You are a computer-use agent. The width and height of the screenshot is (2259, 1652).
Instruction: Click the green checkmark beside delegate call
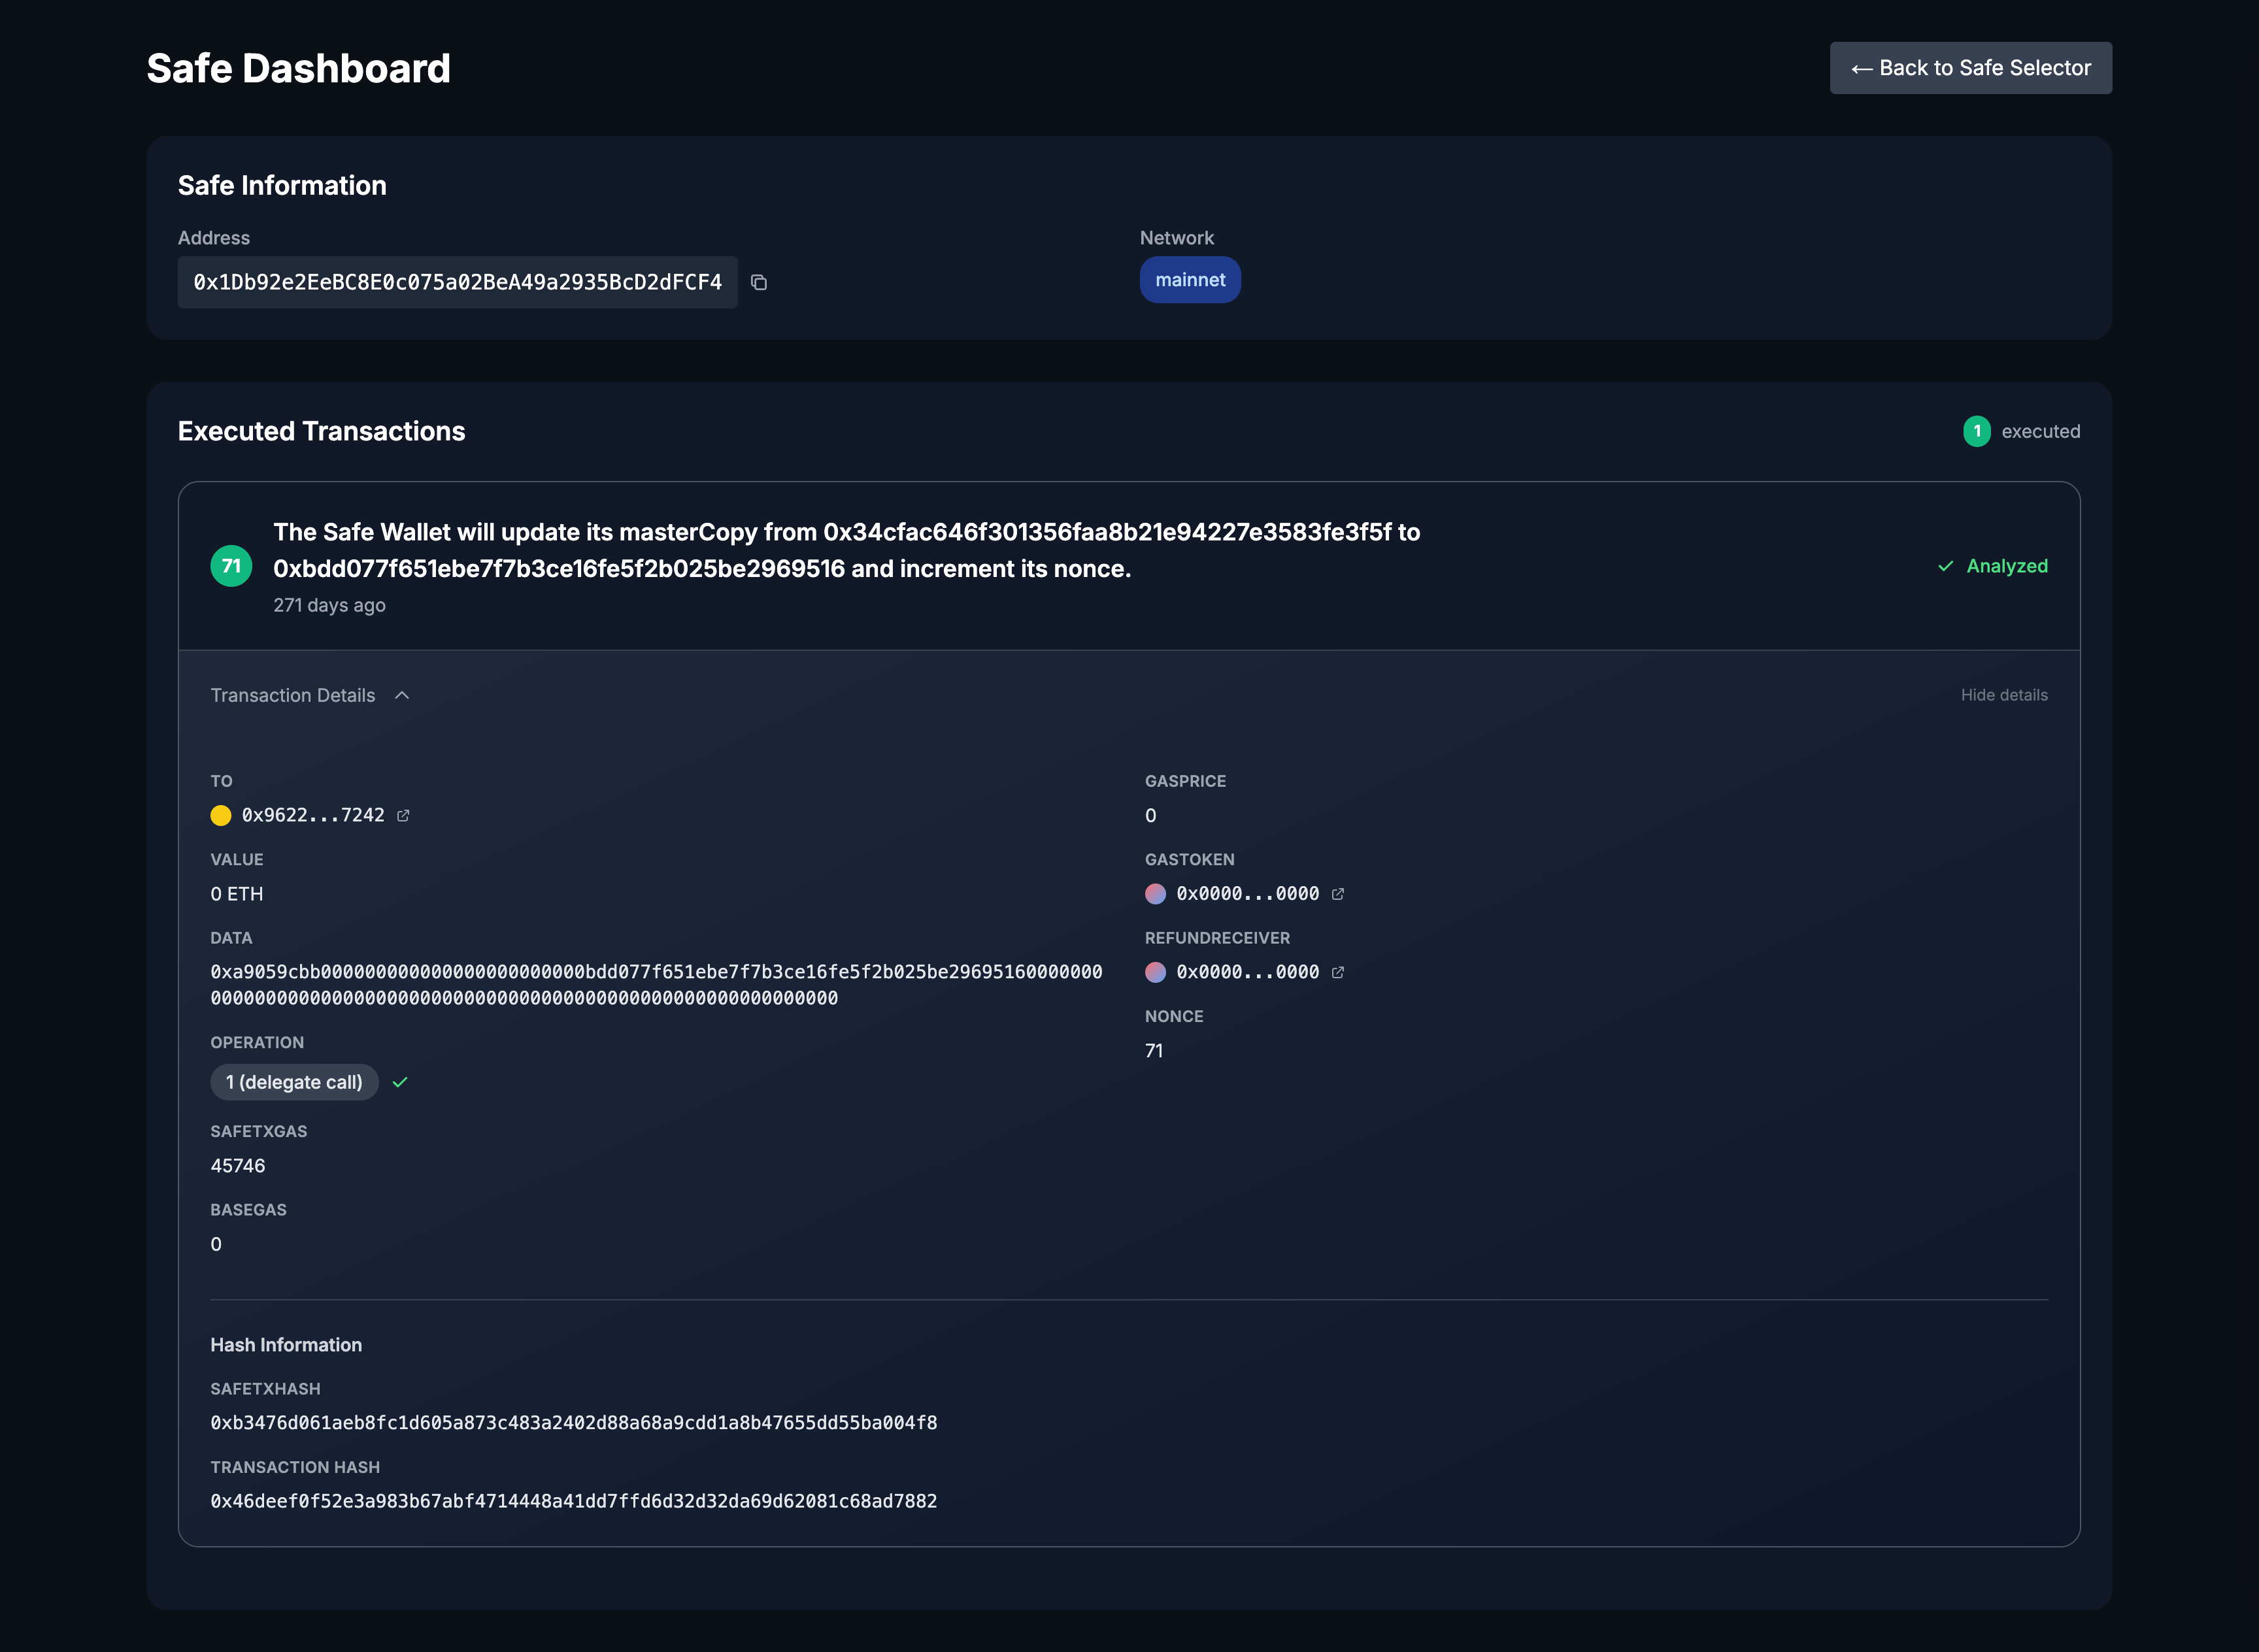[400, 1082]
